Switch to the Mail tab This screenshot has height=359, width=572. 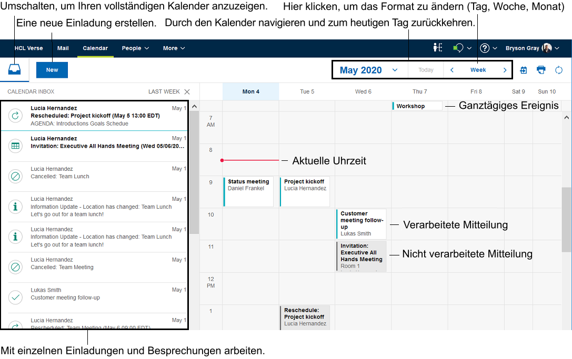[63, 48]
